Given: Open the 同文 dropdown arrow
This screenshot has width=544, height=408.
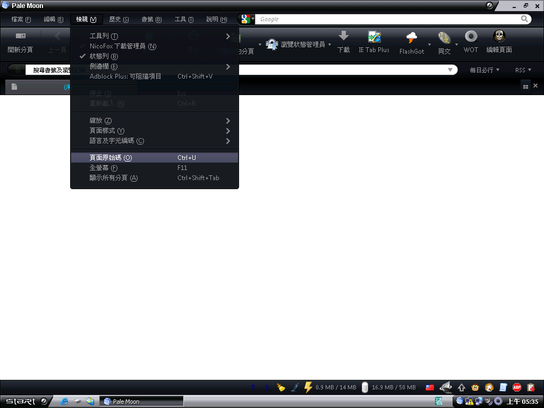Looking at the screenshot, I should point(456,45).
